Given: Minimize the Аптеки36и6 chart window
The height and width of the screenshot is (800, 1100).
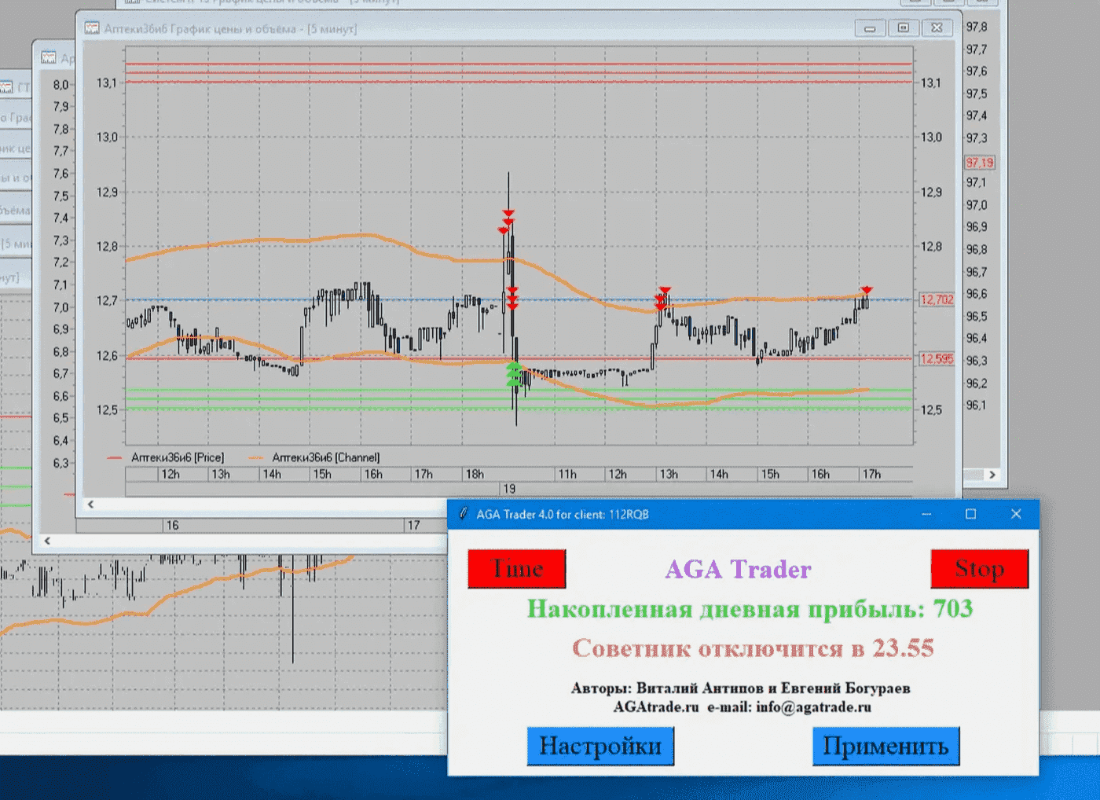Looking at the screenshot, I should pyautogui.click(x=870, y=28).
